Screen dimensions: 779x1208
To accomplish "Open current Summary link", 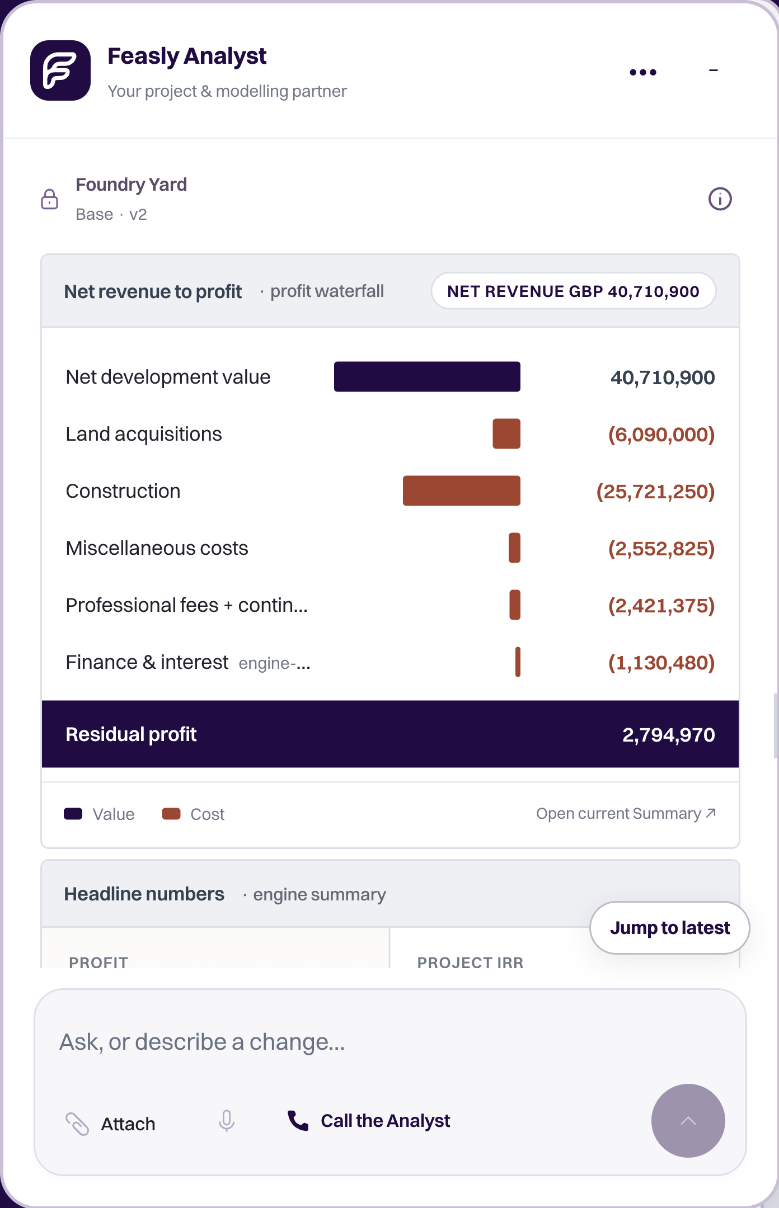I will (x=626, y=813).
